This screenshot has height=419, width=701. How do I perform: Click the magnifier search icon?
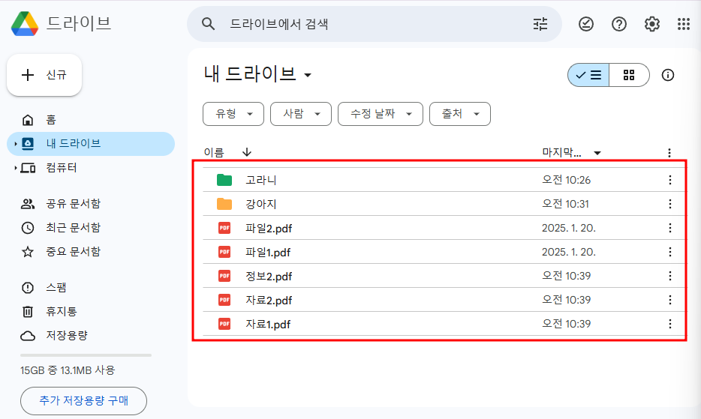click(x=209, y=24)
